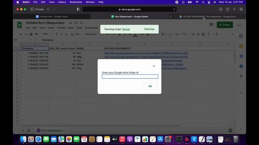
Task: Activate the paint format tool
Action: tap(36, 34)
